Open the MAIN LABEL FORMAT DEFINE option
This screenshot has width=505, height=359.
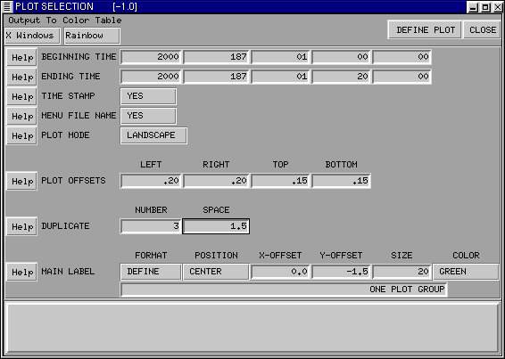pos(151,272)
